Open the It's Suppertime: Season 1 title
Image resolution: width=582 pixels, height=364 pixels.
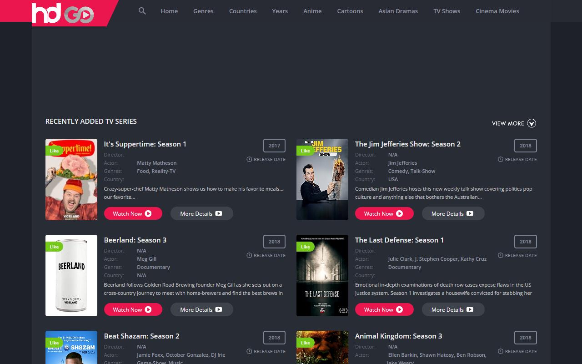[145, 144]
